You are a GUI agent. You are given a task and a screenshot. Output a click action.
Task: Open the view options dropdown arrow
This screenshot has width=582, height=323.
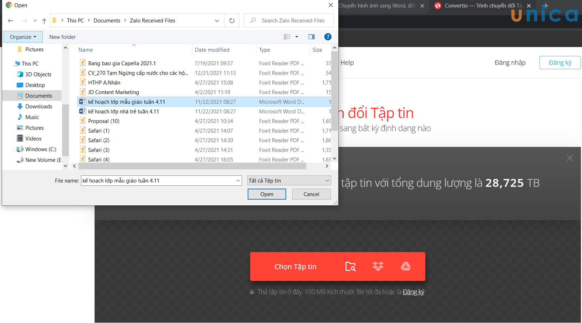click(x=297, y=37)
